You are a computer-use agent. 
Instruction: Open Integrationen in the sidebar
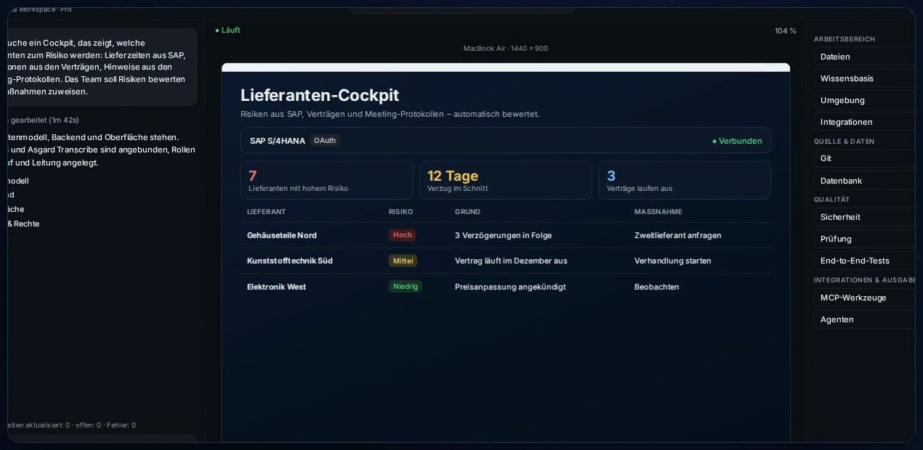coord(864,122)
